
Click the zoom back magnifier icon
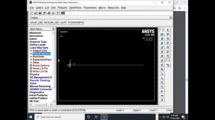point(162,78)
